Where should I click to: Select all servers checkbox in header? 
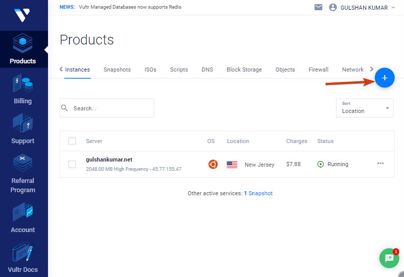72,141
